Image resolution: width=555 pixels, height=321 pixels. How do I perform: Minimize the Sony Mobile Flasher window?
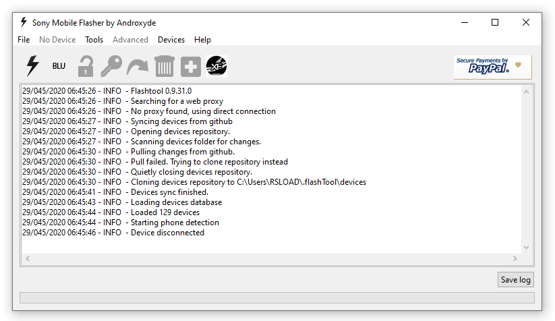465,22
